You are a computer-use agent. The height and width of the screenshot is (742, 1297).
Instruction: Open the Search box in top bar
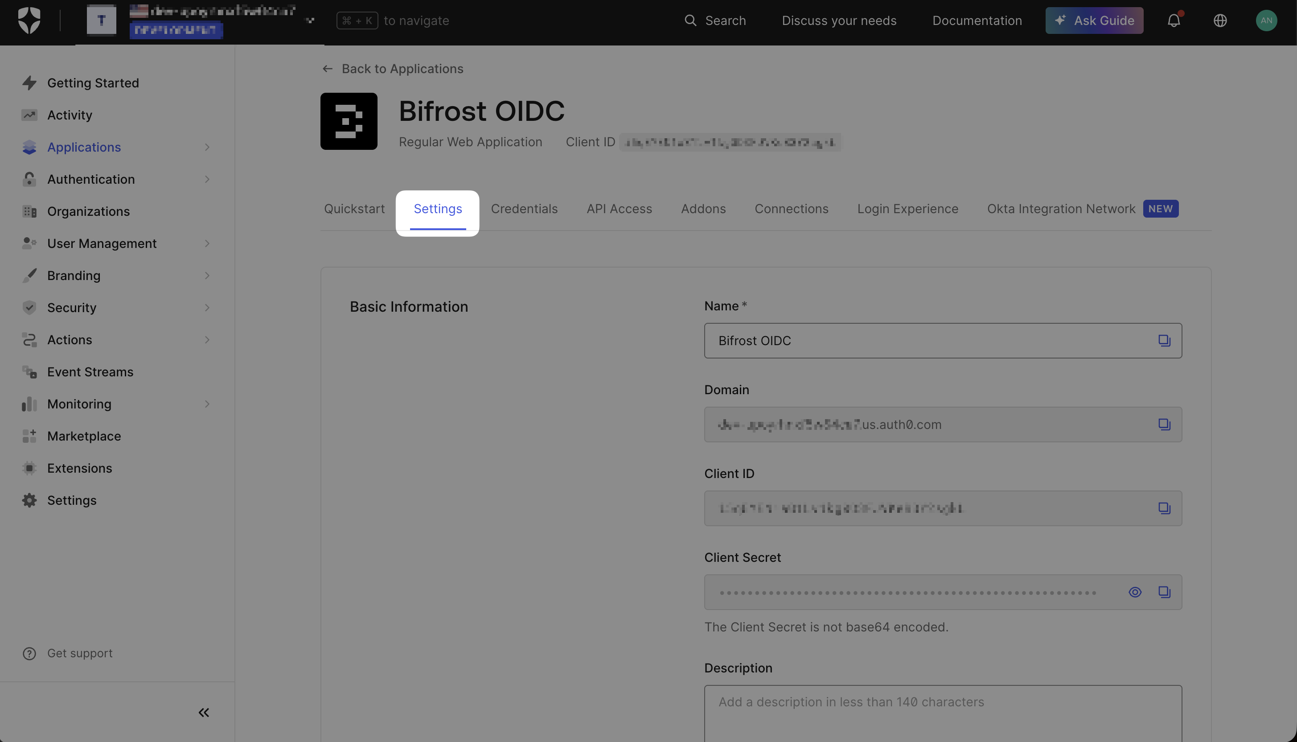pos(715,21)
